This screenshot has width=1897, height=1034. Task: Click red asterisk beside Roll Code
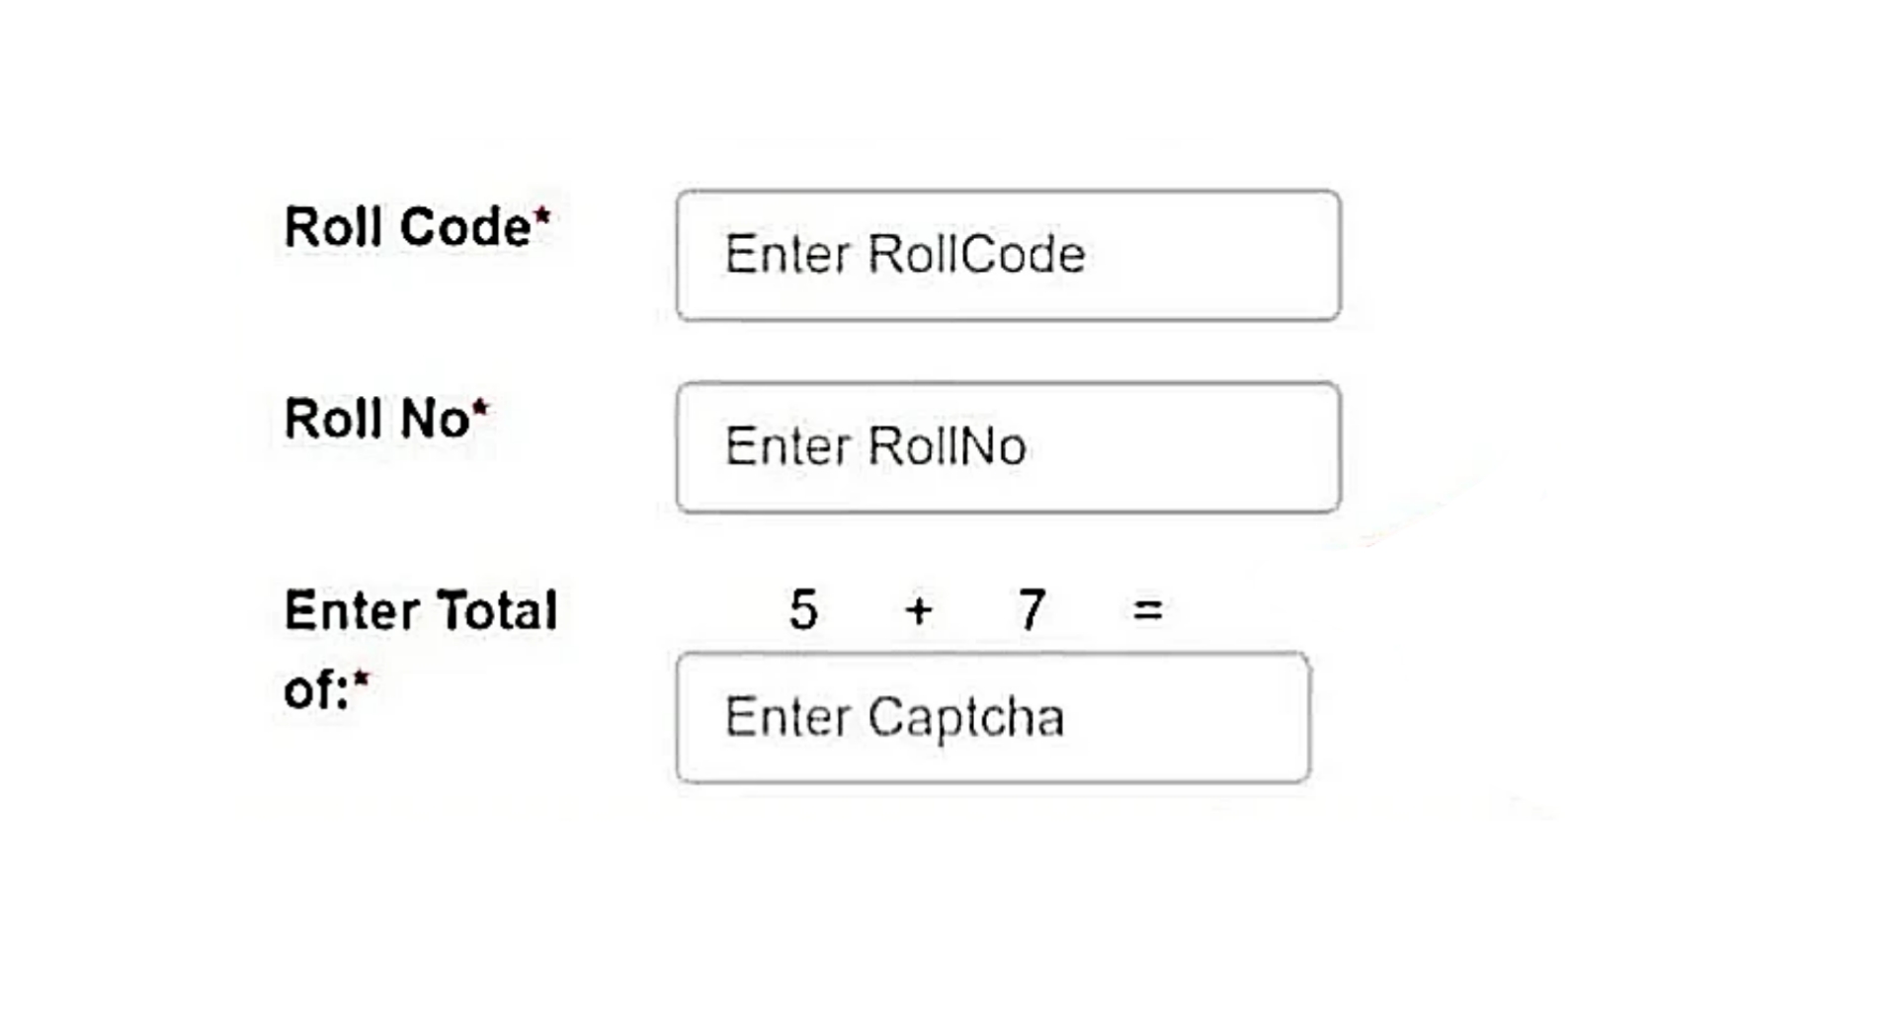pyautogui.click(x=541, y=216)
